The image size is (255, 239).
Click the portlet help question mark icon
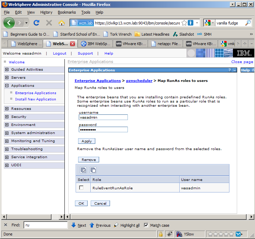click(230, 70)
